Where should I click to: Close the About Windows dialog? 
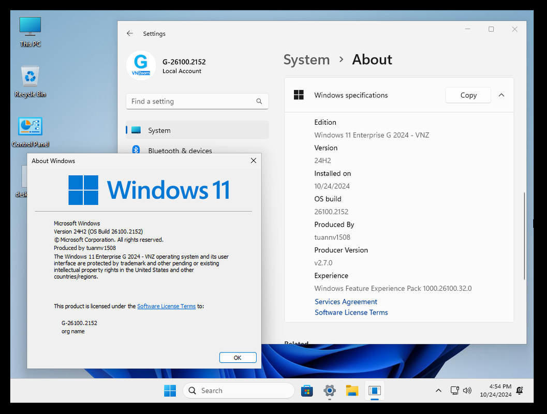pos(254,160)
